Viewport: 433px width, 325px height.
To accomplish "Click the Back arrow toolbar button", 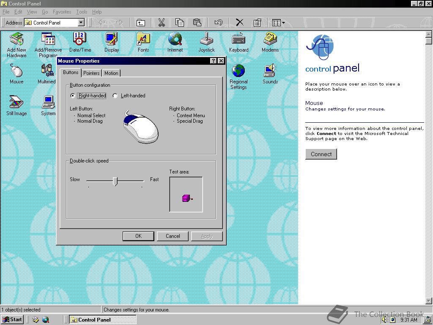I will [102, 22].
